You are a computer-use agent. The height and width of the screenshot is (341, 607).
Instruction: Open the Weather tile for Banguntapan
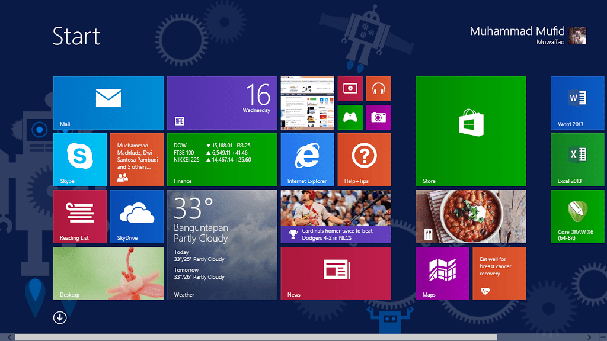222,245
